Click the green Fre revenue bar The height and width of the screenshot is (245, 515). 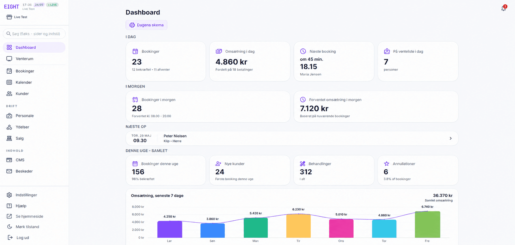pyautogui.click(x=427, y=224)
